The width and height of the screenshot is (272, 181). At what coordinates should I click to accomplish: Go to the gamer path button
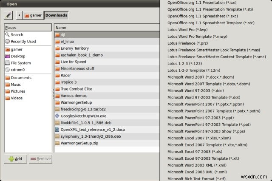click(33, 15)
